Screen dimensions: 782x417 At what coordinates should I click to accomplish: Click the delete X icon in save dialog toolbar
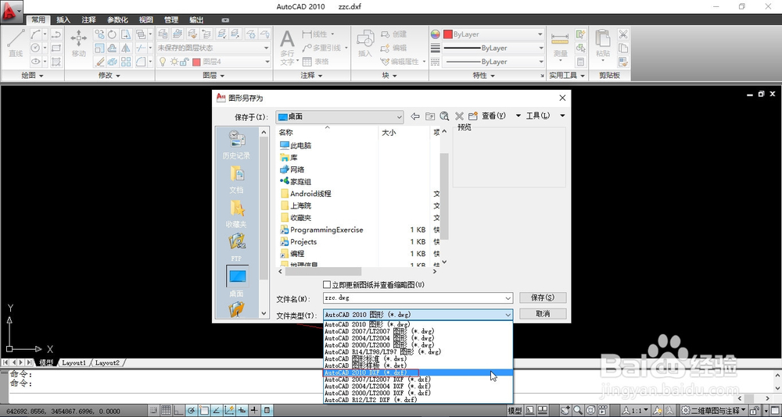[x=459, y=116]
